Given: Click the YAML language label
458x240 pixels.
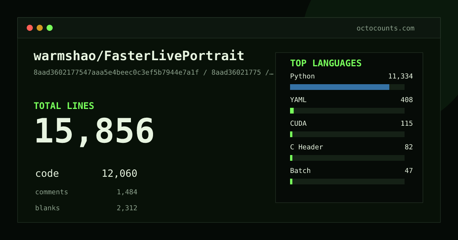Looking at the screenshot, I should (x=298, y=100).
